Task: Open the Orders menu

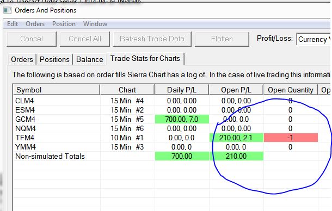Action: [35, 24]
